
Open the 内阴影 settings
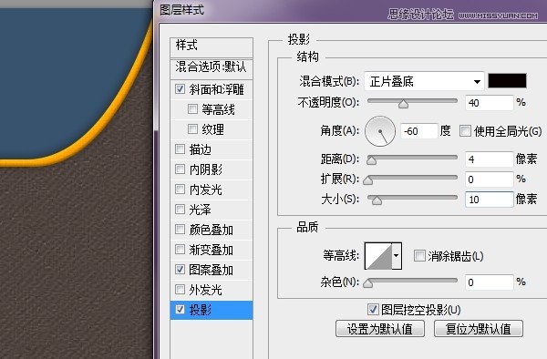point(206,169)
